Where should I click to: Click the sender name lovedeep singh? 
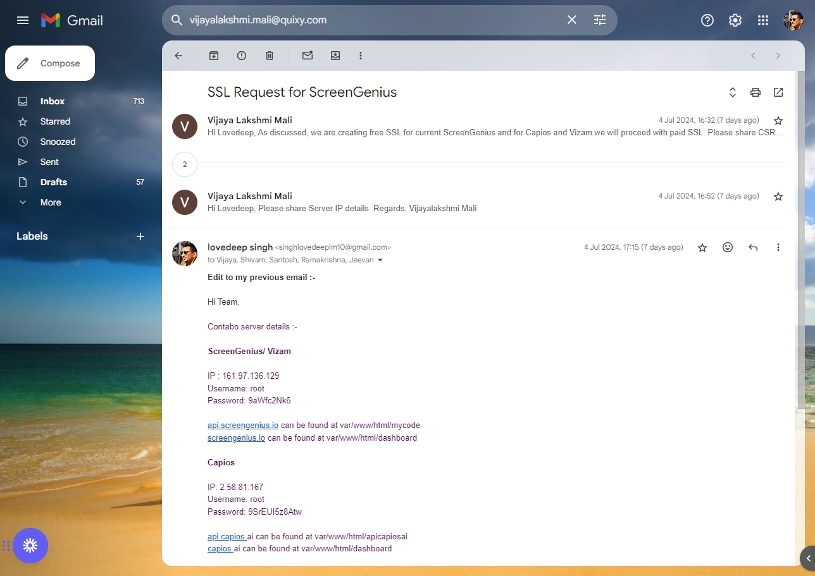240,247
